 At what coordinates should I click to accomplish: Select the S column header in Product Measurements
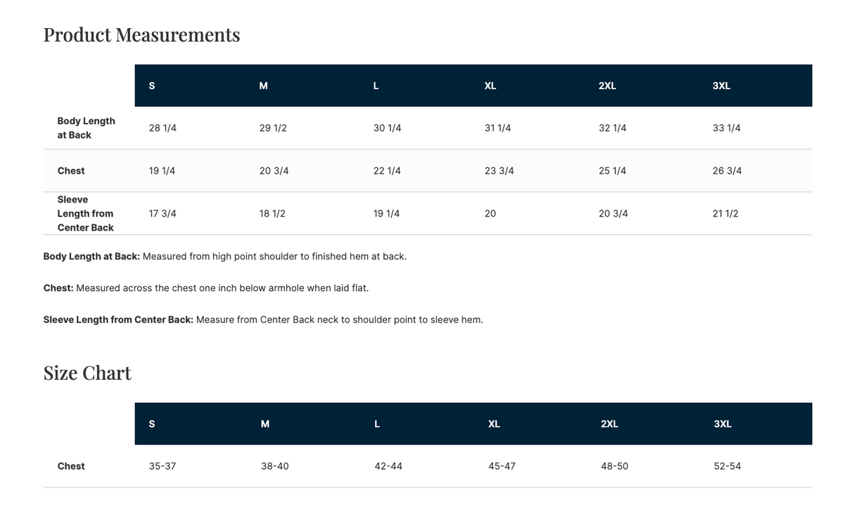click(152, 86)
